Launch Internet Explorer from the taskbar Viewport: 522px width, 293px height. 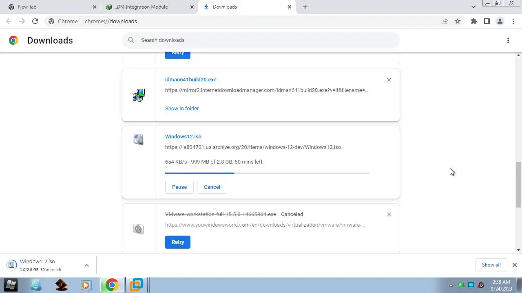(36, 285)
